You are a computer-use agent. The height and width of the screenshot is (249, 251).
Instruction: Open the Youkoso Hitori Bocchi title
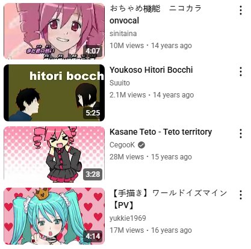tap(151, 70)
